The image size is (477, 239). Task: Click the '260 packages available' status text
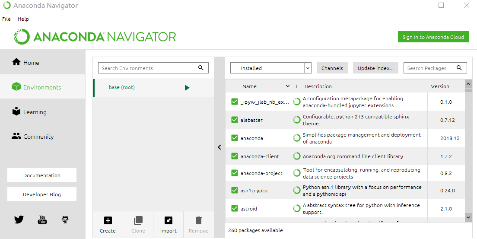(255, 230)
